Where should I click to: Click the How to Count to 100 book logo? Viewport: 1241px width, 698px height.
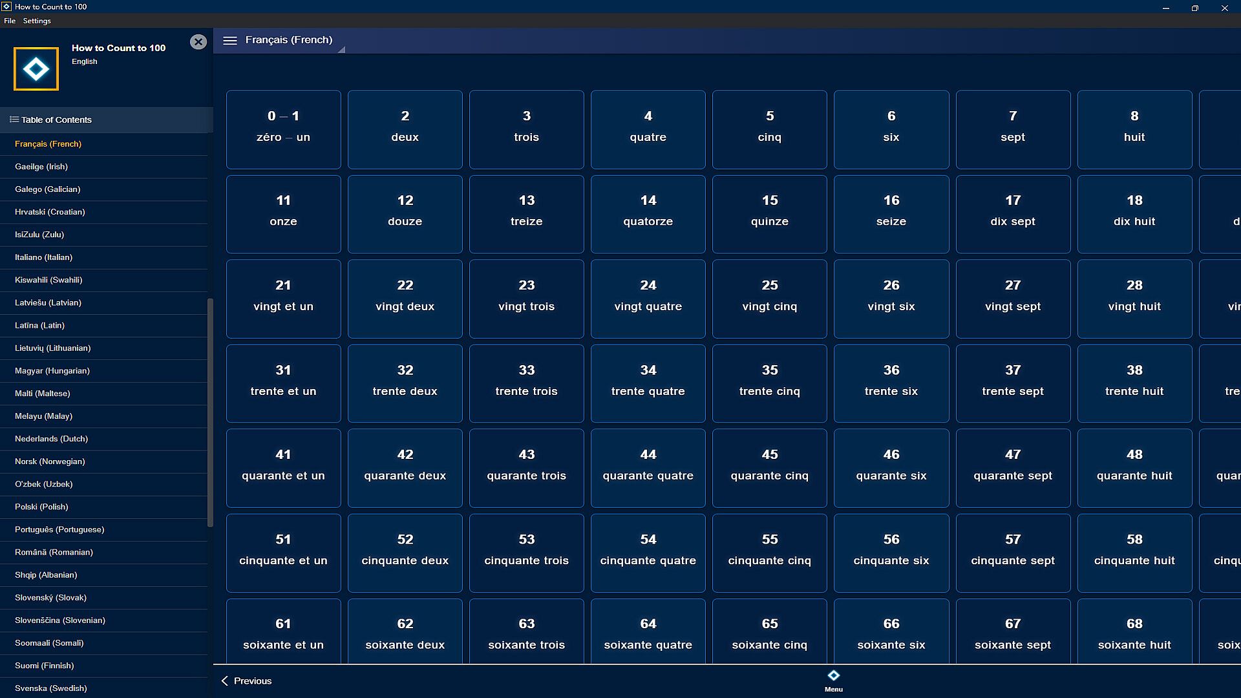click(x=36, y=69)
